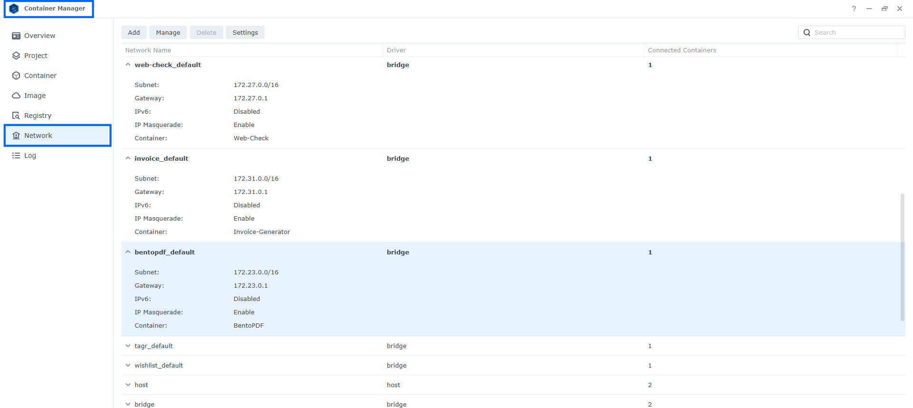Select subnet value 172.27.0.0/16
Image resolution: width=913 pixels, height=408 pixels.
[x=256, y=85]
